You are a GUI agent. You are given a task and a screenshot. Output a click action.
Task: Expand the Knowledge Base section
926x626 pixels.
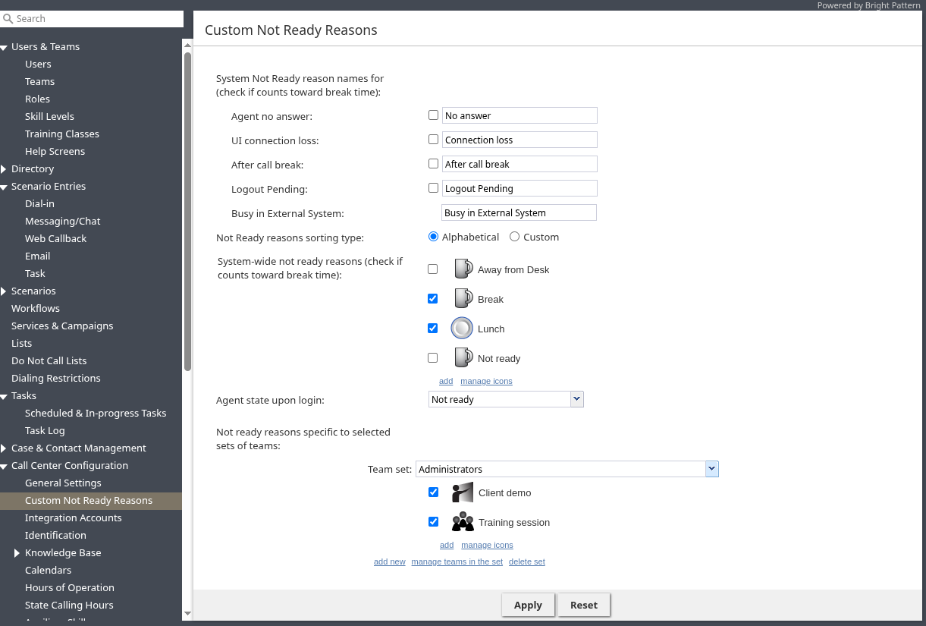(x=17, y=553)
